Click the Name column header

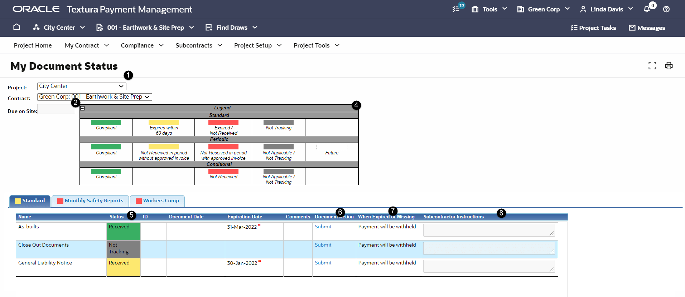25,217
